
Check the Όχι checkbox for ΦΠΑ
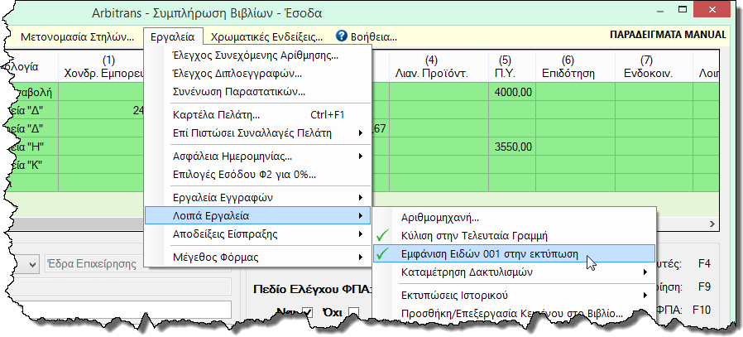coord(353,312)
